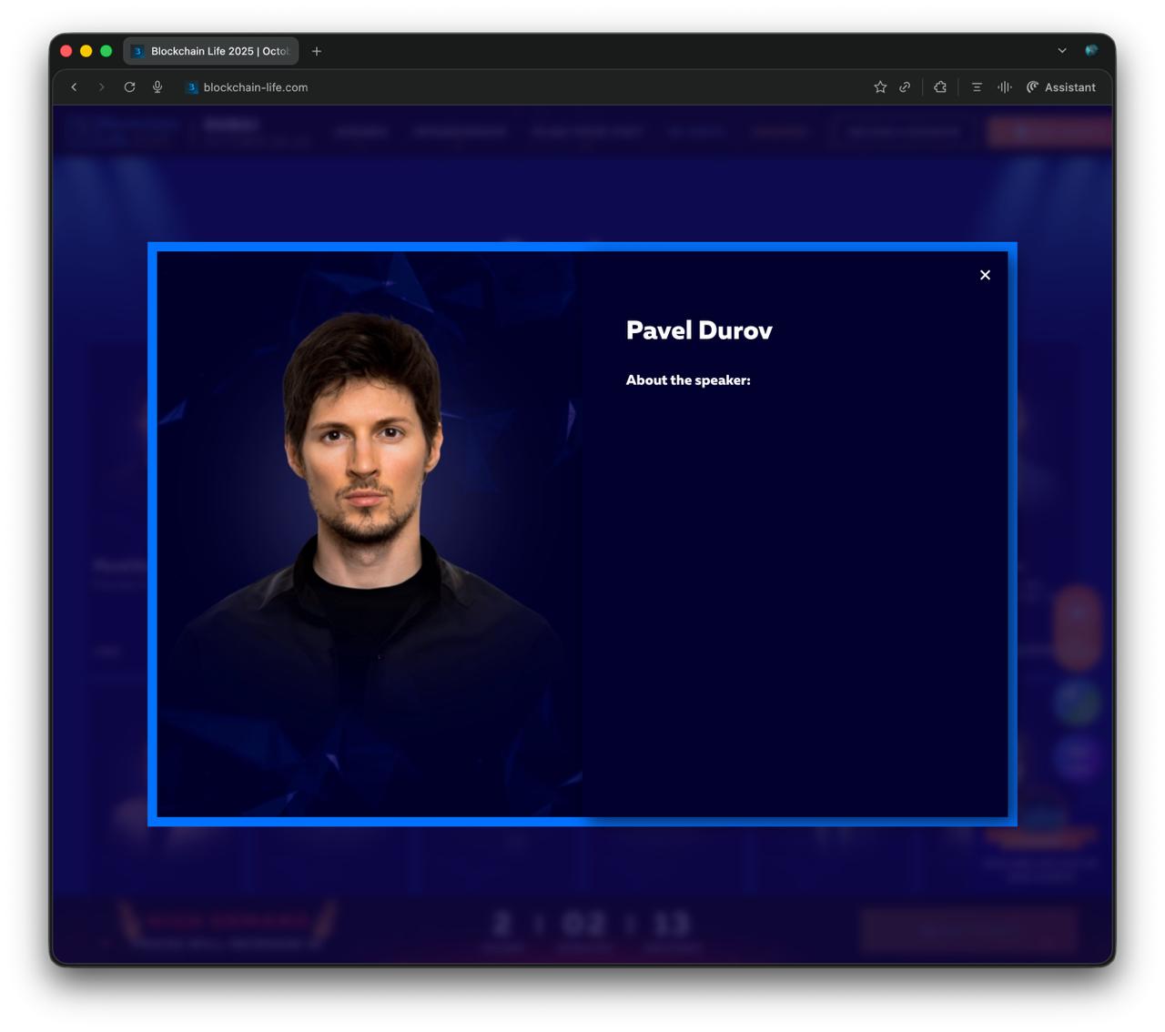The width and height of the screenshot is (1165, 1032).
Task: Click the site favicon in address bar
Action: coord(191,87)
